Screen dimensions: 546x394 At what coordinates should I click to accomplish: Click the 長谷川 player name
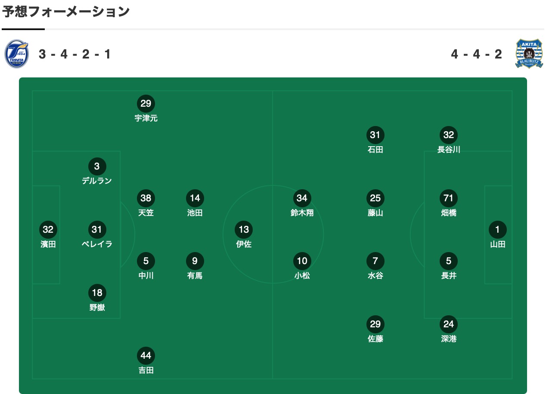[x=449, y=150]
